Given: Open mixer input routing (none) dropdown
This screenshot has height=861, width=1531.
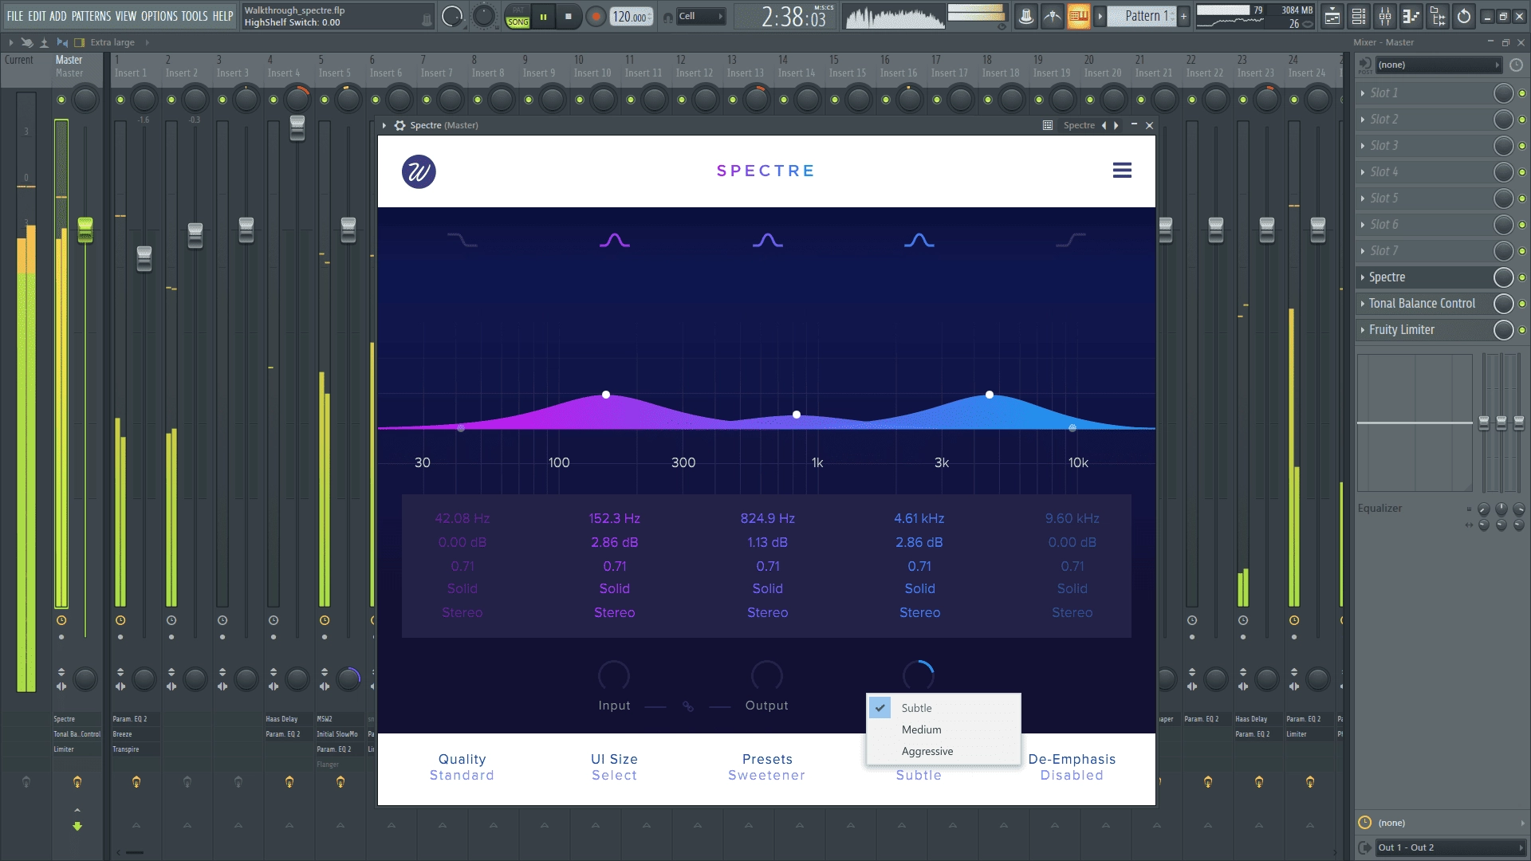Looking at the screenshot, I should coord(1439,65).
